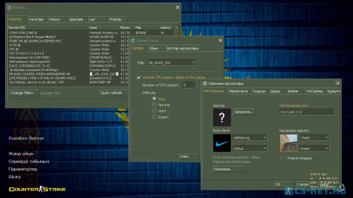Open the Green crosshair color dropdown
353x198 pixels.
(x=314, y=148)
